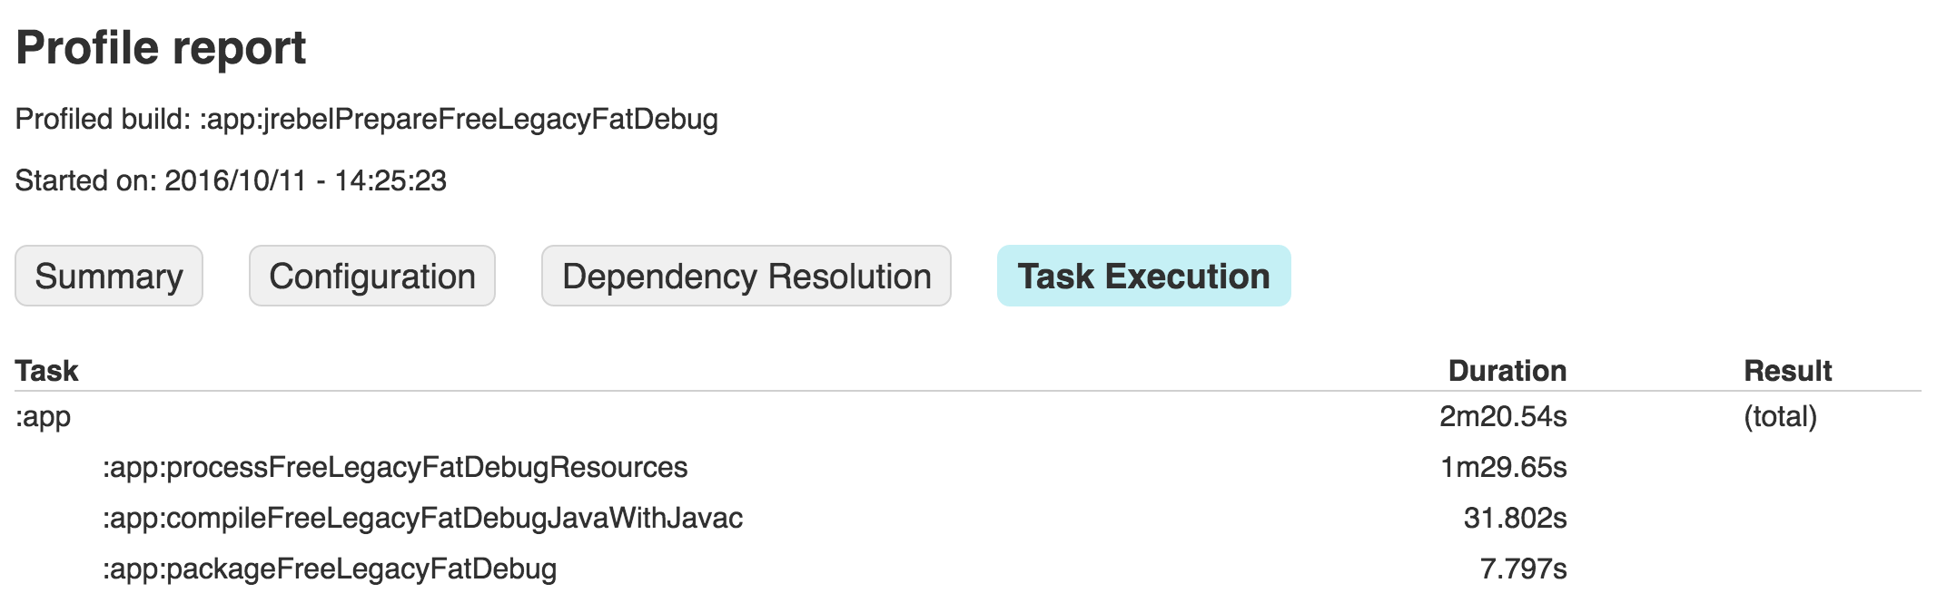
Task: Click the Profiled build name text
Action: click(459, 119)
